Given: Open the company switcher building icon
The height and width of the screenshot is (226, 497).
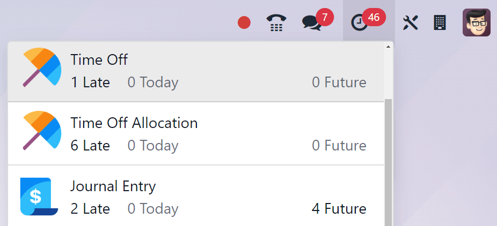Looking at the screenshot, I should point(440,22).
